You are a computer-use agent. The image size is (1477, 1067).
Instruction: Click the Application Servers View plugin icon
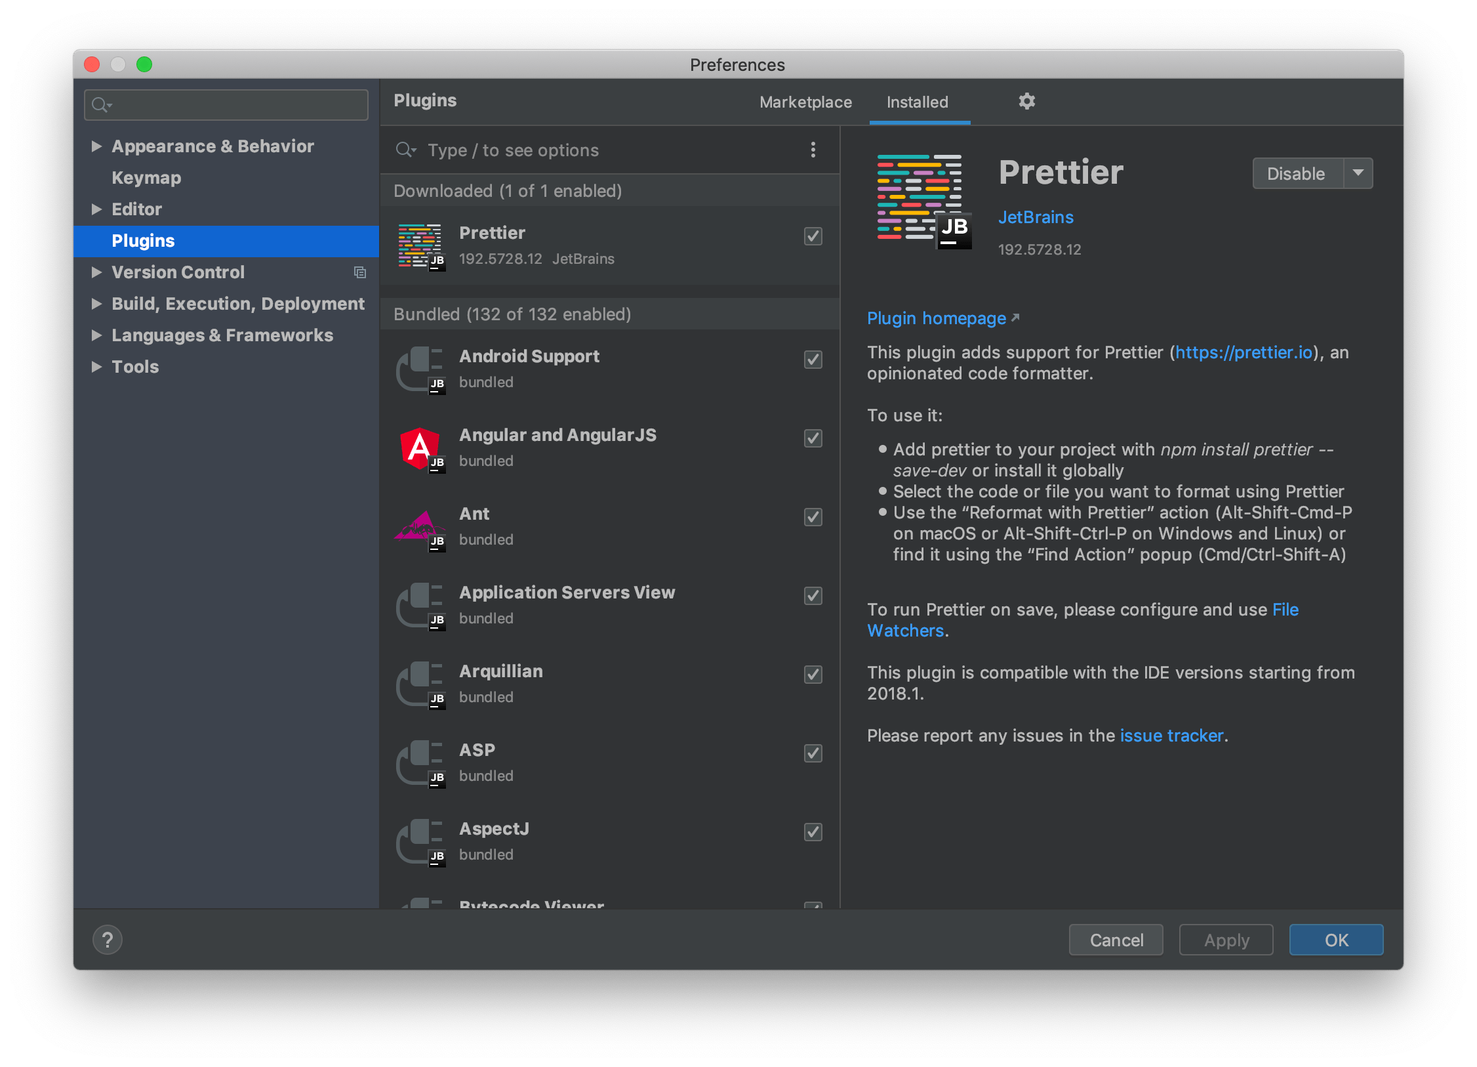click(421, 606)
